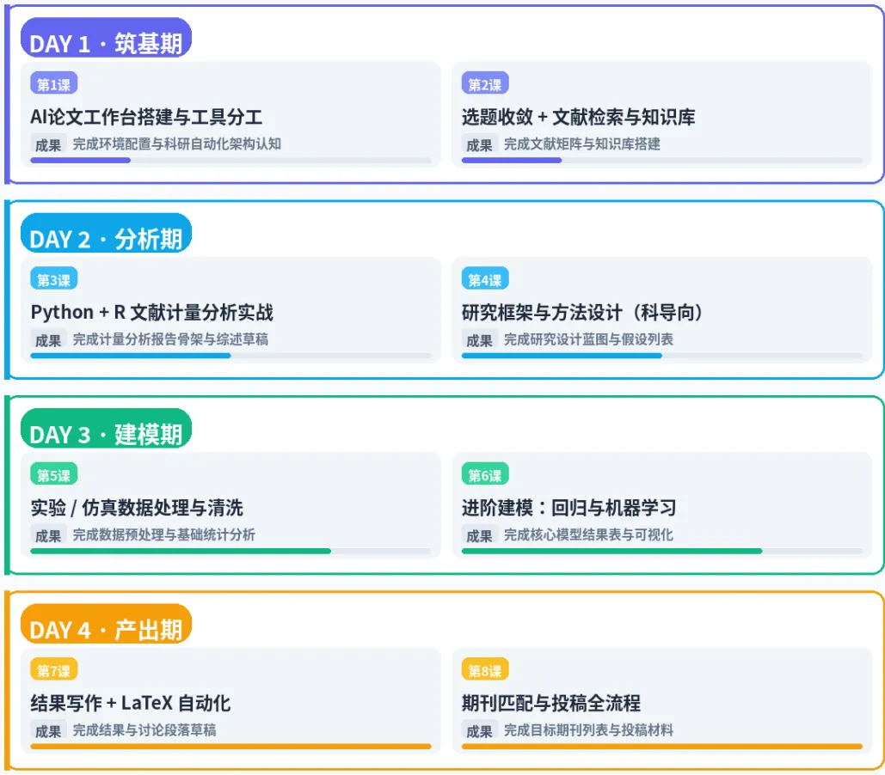Click the DAY 3 · 建模期 header badge
885x775 pixels.
pyautogui.click(x=106, y=429)
